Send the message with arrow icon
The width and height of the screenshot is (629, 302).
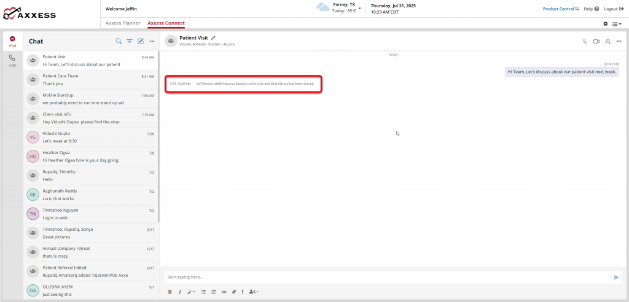pyautogui.click(x=616, y=277)
